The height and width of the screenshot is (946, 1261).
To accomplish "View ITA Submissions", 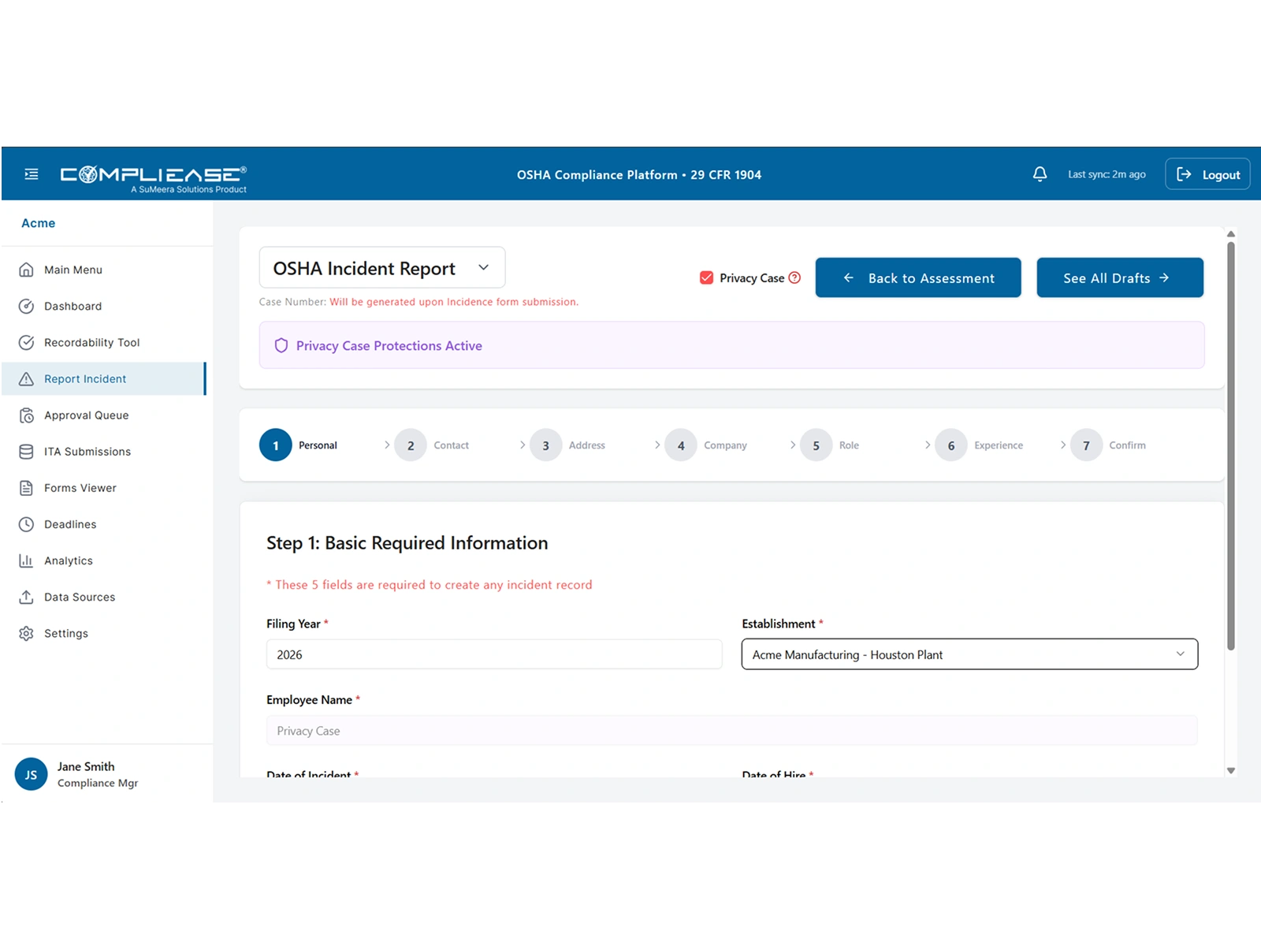I will tap(87, 451).
